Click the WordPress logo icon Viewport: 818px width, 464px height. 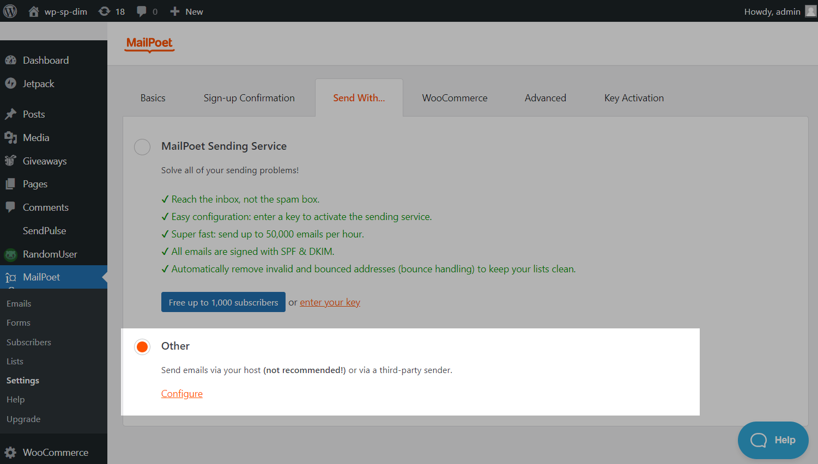(x=10, y=11)
